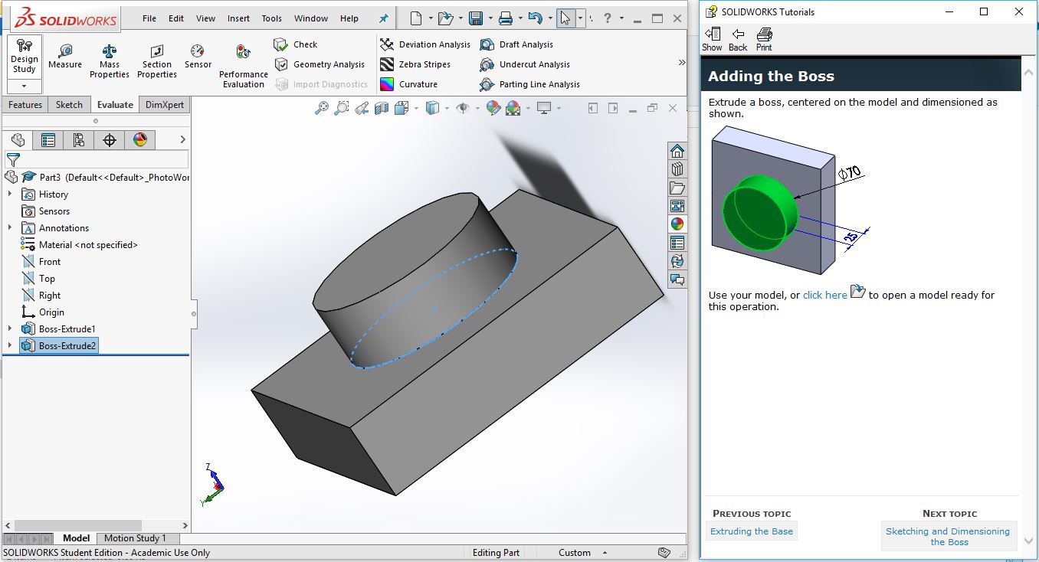Image resolution: width=1039 pixels, height=562 pixels.
Task: Open View Orientation cube
Action: [402, 109]
